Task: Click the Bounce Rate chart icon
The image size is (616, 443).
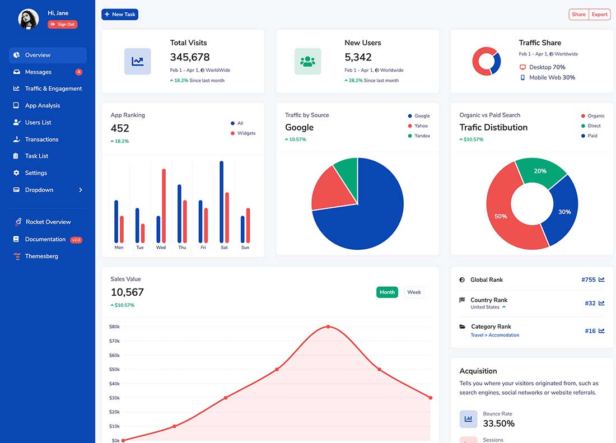Action: [x=468, y=419]
